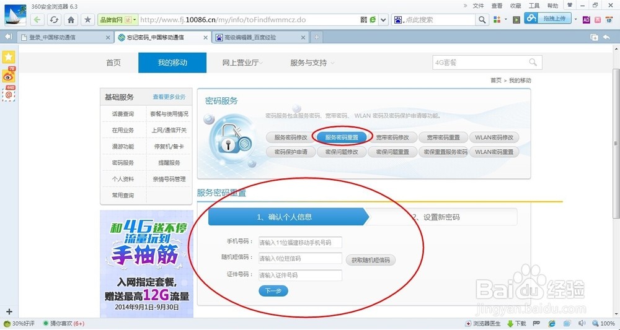The height and width of the screenshot is (330, 620).
Task: Open mail @ icon in left sidebar
Action: (9, 94)
